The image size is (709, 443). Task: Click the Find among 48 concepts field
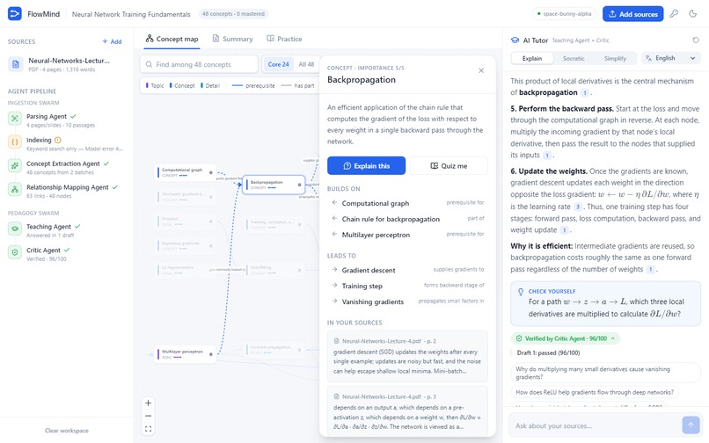(199, 65)
